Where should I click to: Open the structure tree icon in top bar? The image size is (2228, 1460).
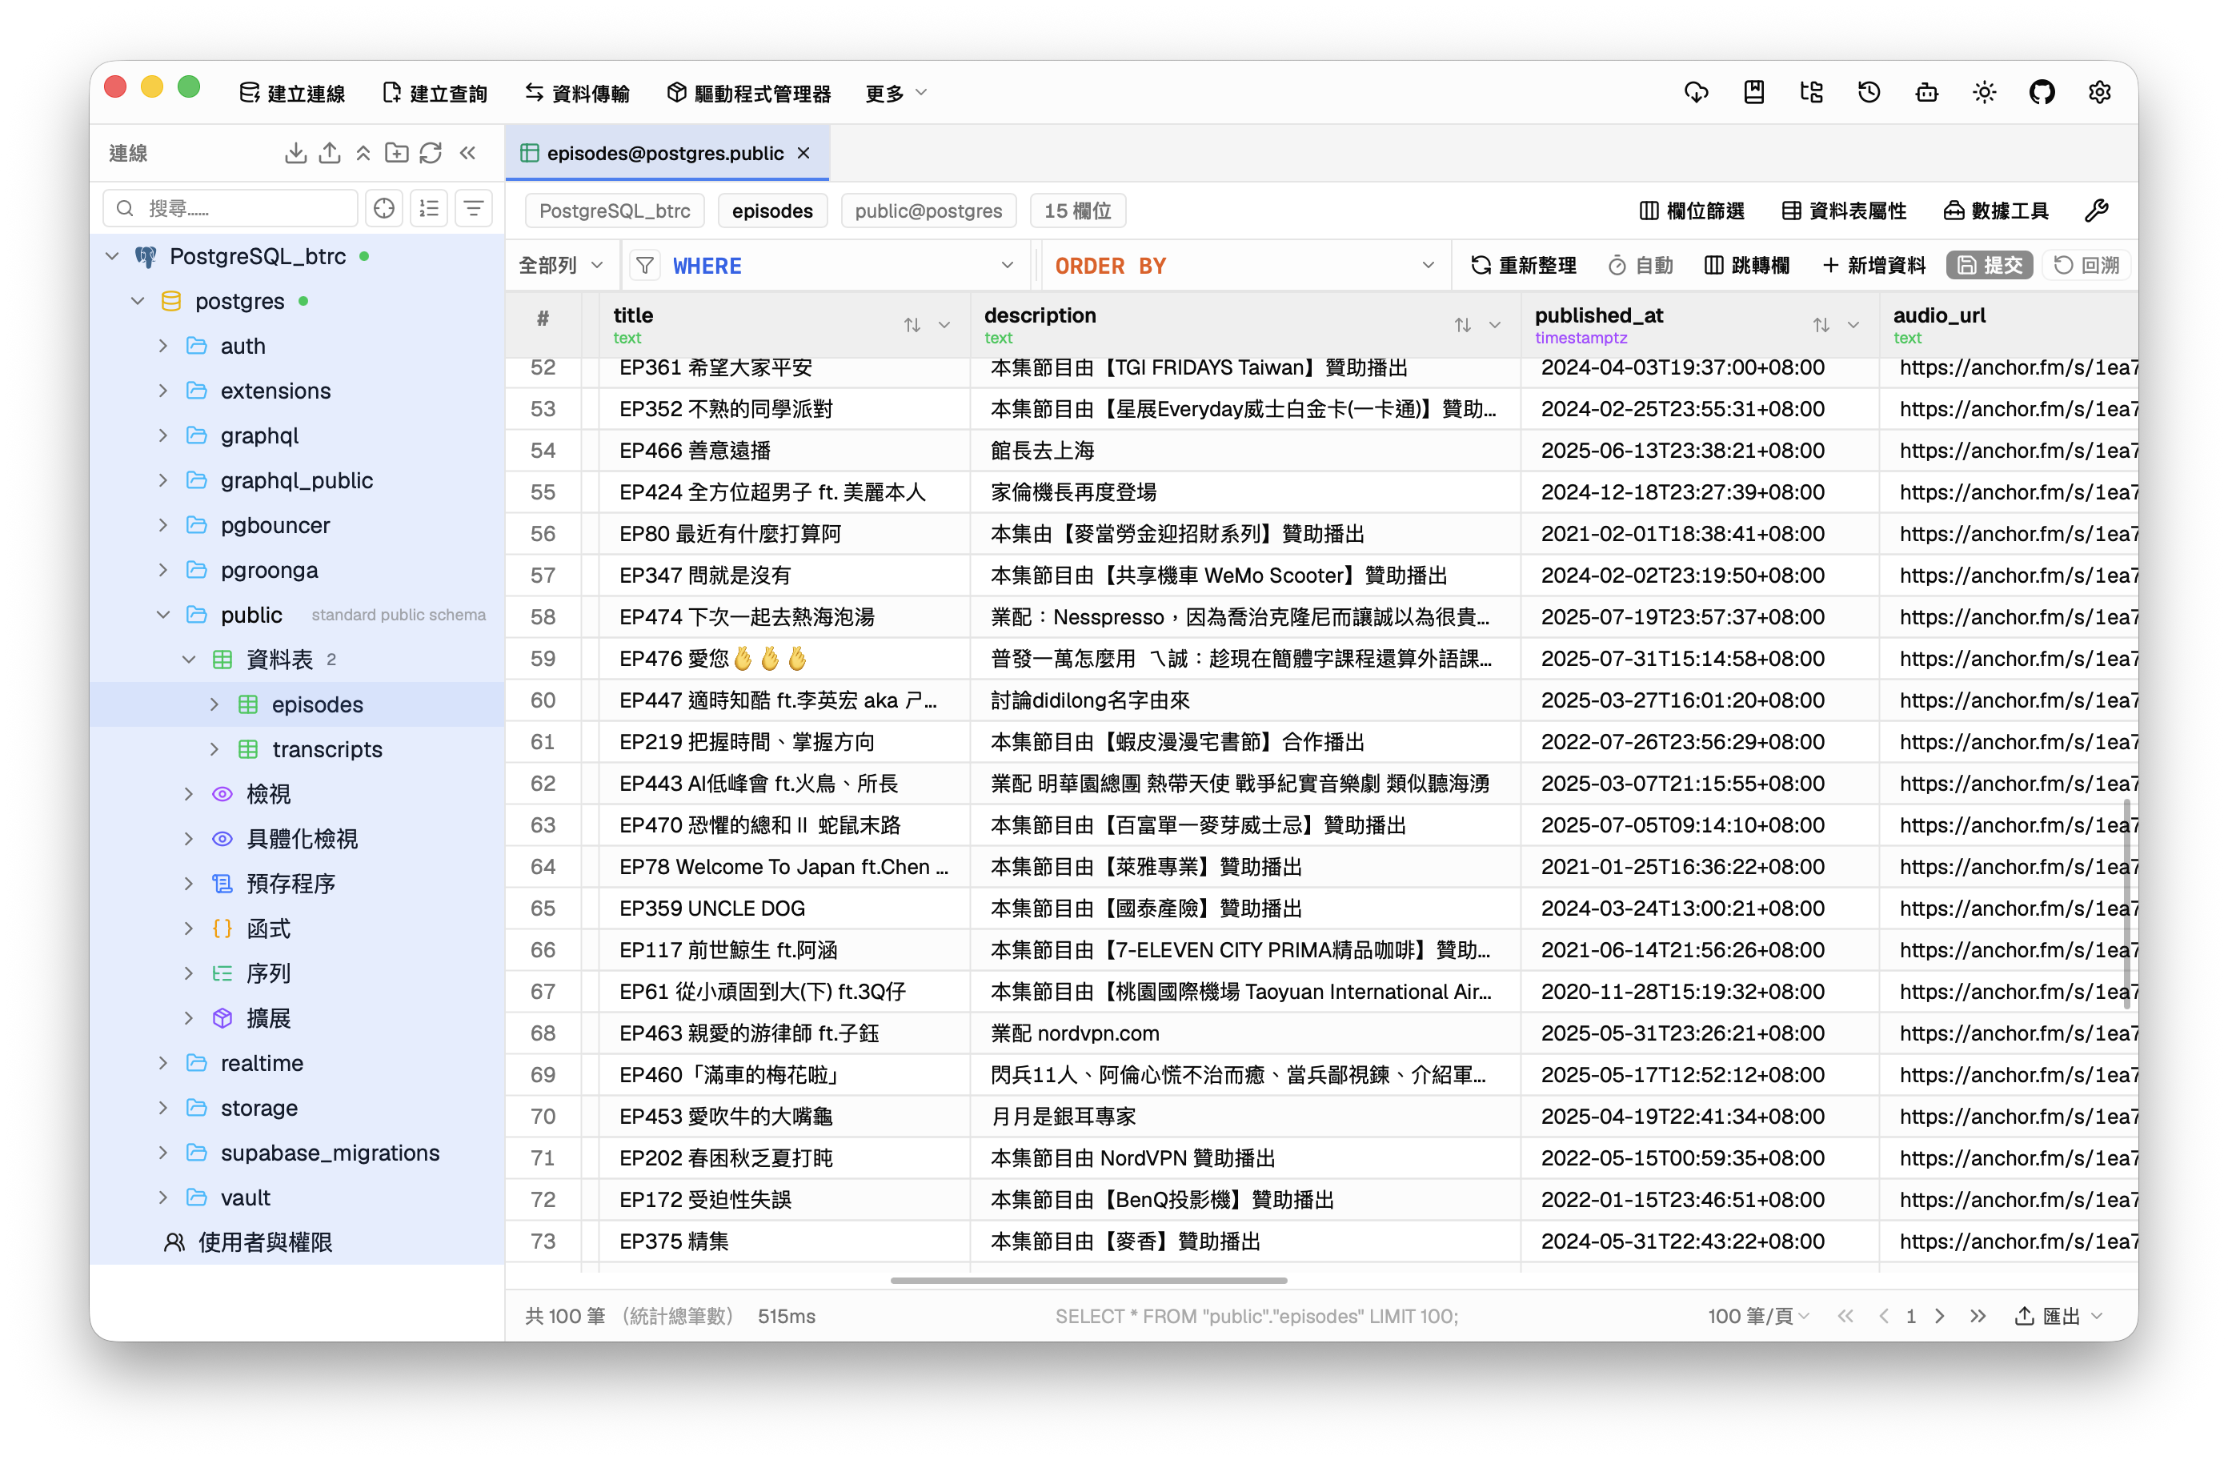(x=1811, y=92)
